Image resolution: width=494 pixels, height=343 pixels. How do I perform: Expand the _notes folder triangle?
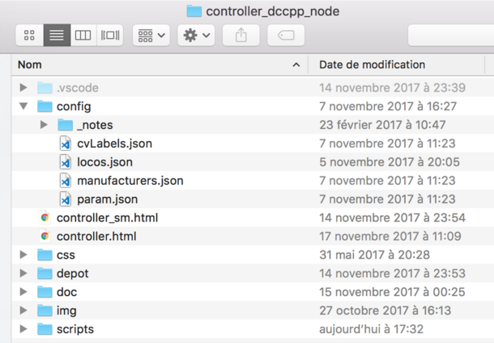pos(44,125)
